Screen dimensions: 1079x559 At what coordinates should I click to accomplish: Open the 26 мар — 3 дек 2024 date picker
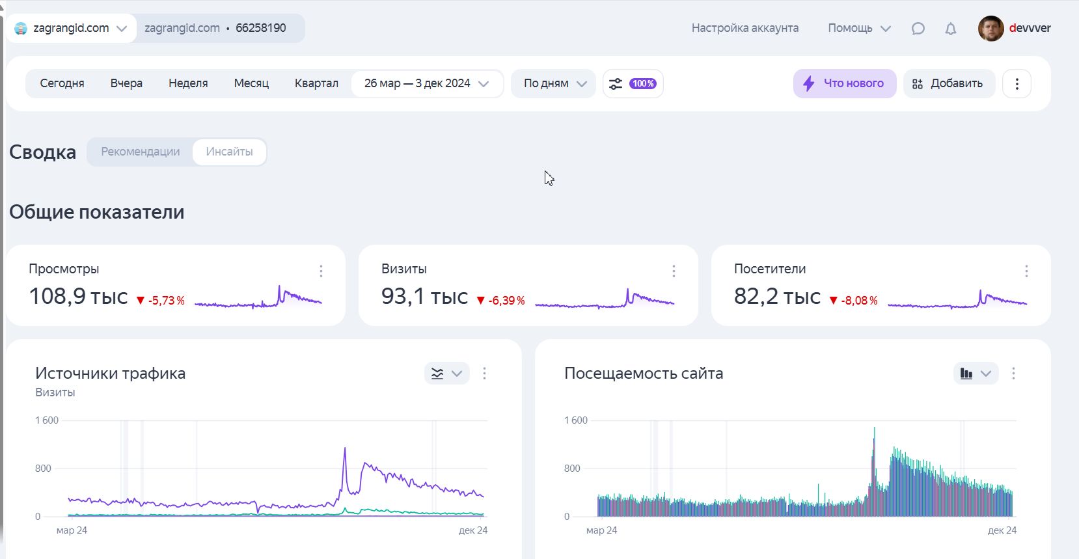tap(426, 83)
